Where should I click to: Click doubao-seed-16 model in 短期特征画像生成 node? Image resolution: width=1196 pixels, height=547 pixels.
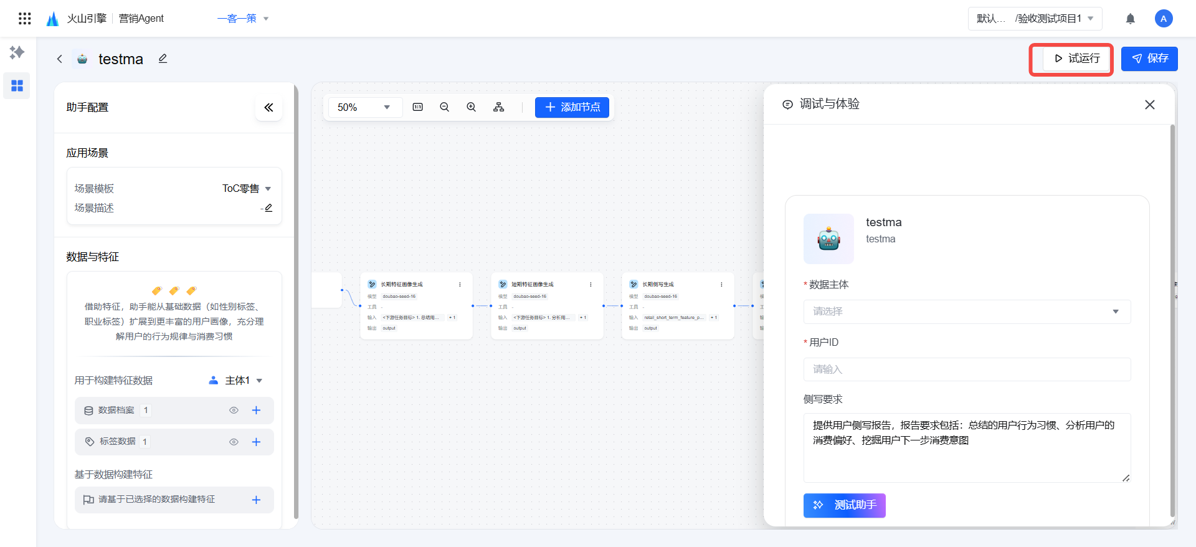tap(530, 297)
